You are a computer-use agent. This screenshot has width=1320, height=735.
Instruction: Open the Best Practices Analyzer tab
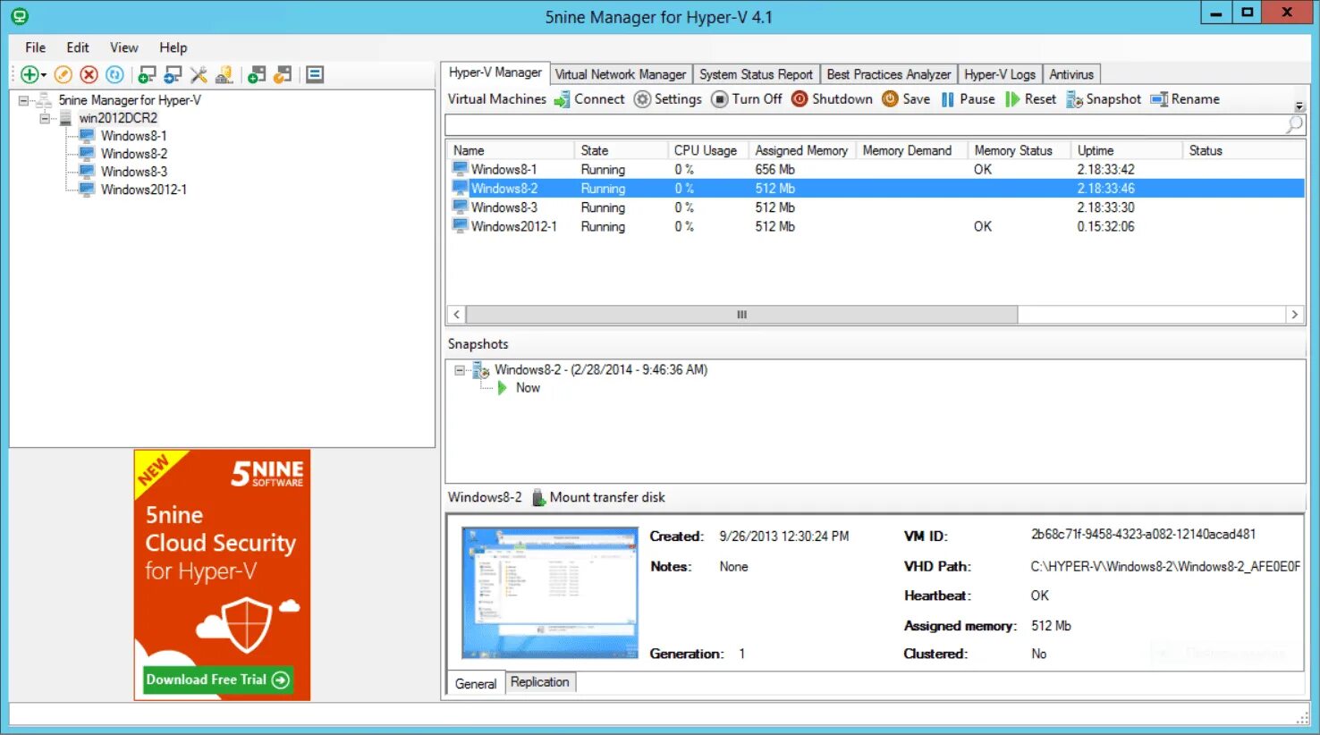click(889, 74)
